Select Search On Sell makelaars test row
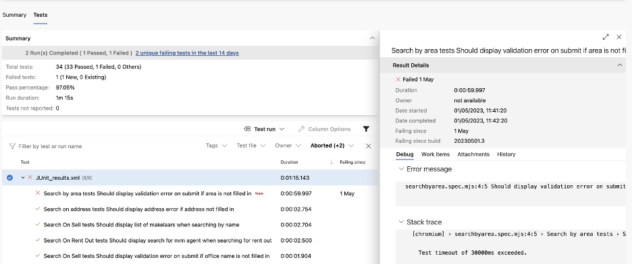Viewport: 632px width, 264px height. tap(190, 225)
